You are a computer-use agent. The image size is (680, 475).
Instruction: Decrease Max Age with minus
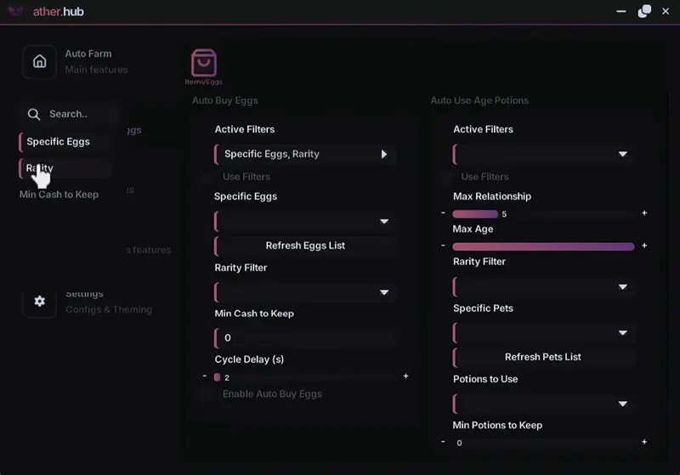pos(443,246)
